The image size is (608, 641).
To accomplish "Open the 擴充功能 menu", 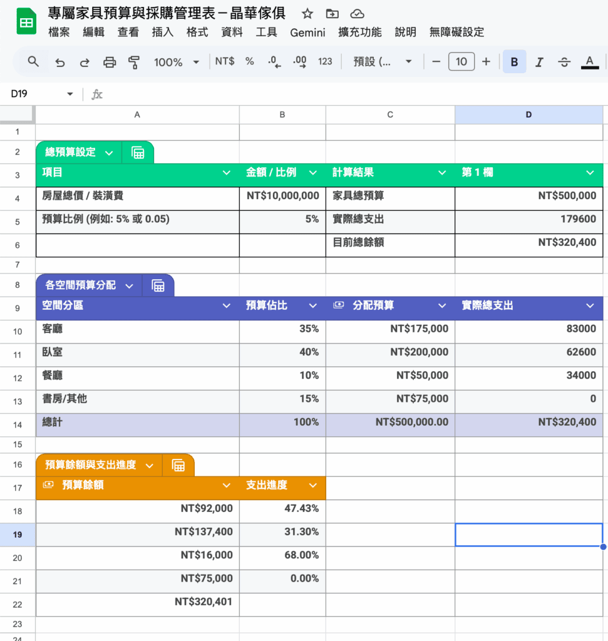I will coord(360,33).
